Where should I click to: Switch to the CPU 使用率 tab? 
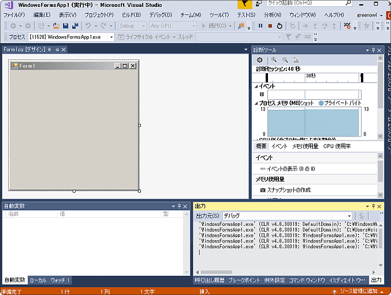coord(337,146)
